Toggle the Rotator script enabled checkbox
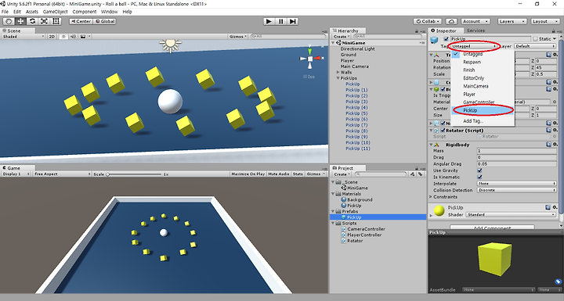The width and height of the screenshot is (564, 301). pyautogui.click(x=443, y=131)
